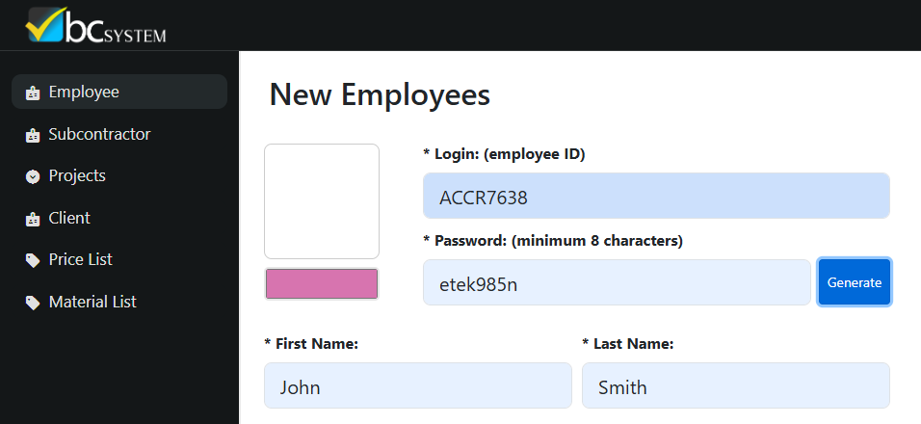Click the bc System checkmark logo
Screen dimensions: 921x424
95,25
